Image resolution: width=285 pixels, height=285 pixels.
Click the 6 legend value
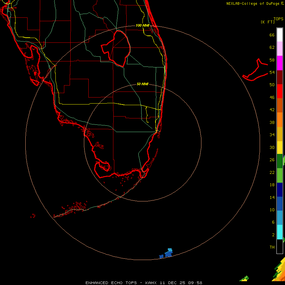click(273, 222)
